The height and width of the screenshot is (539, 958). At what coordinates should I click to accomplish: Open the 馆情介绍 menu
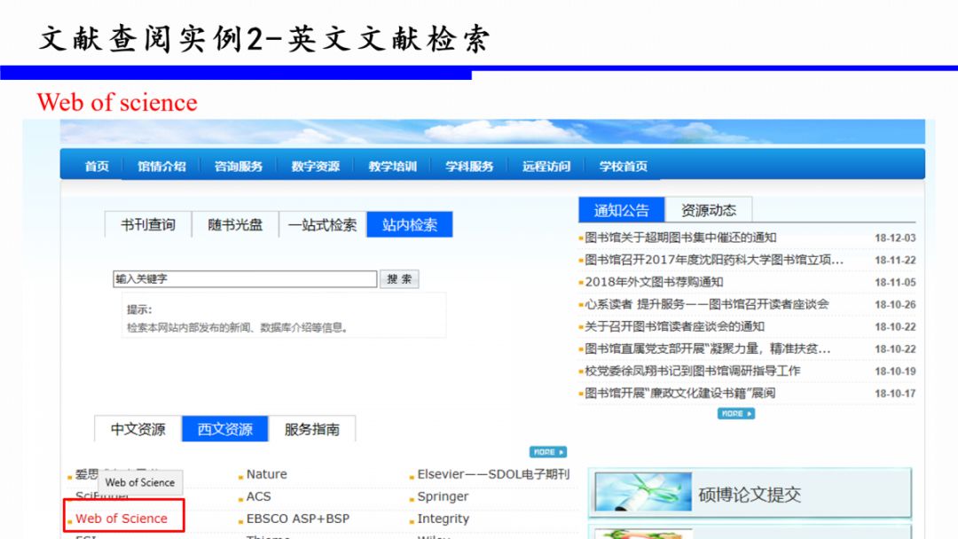click(161, 166)
